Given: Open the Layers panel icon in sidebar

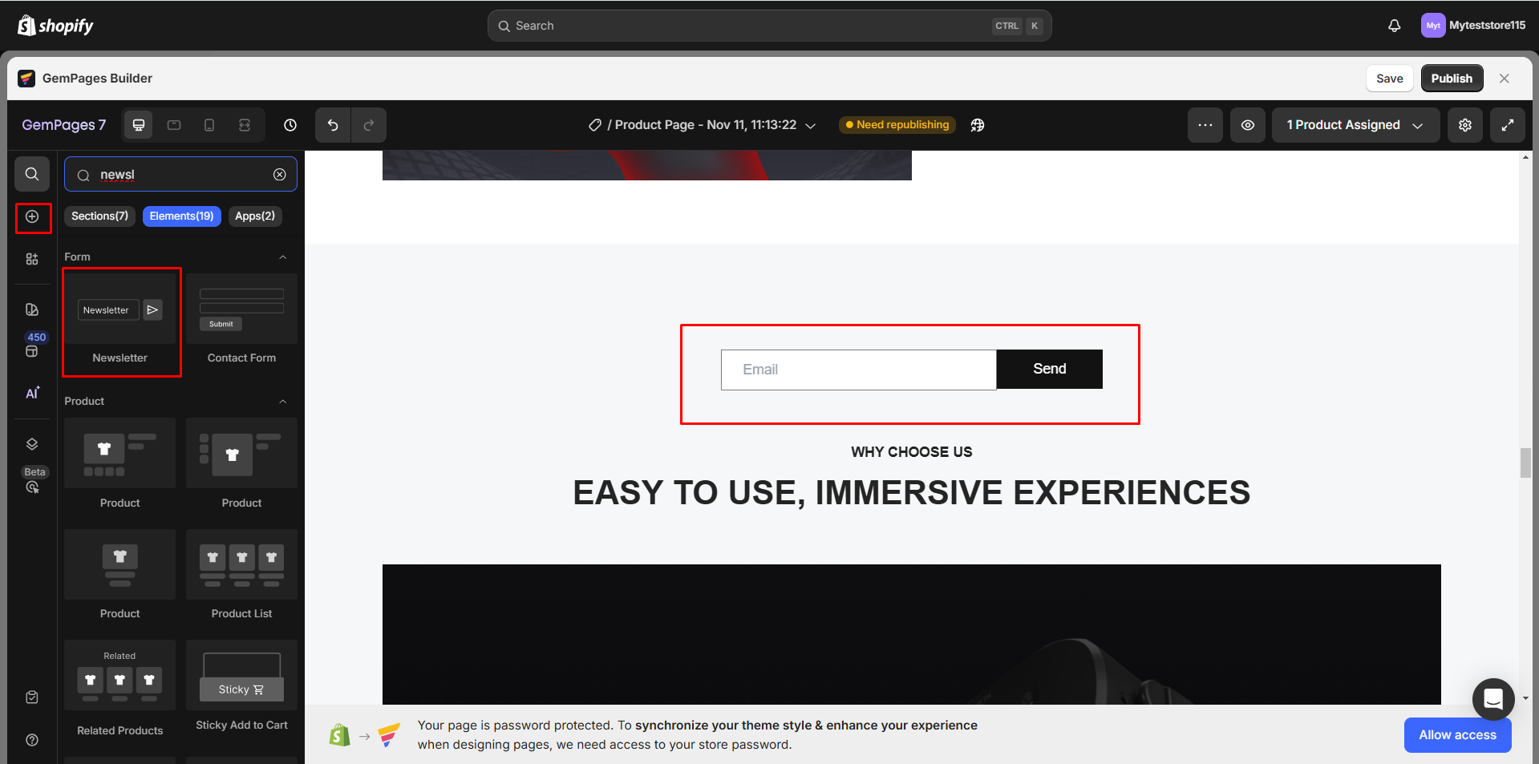Looking at the screenshot, I should pyautogui.click(x=32, y=443).
